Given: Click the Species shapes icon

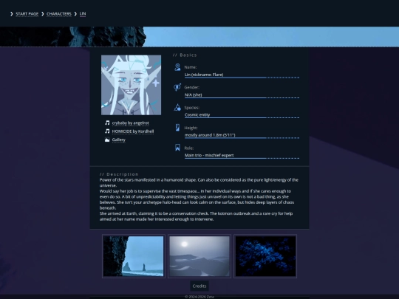Looking at the screenshot, I should pos(177,107).
